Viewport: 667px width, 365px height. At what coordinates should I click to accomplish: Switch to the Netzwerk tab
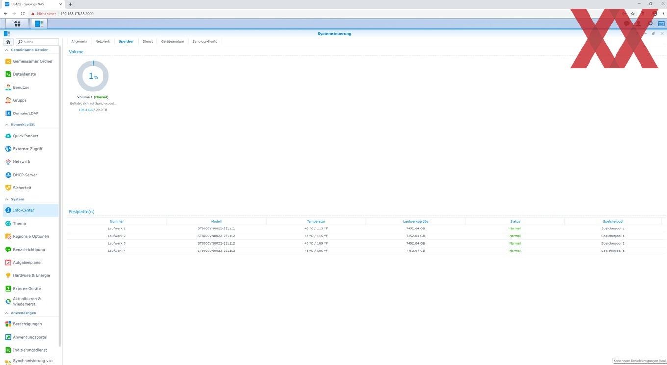pos(103,41)
